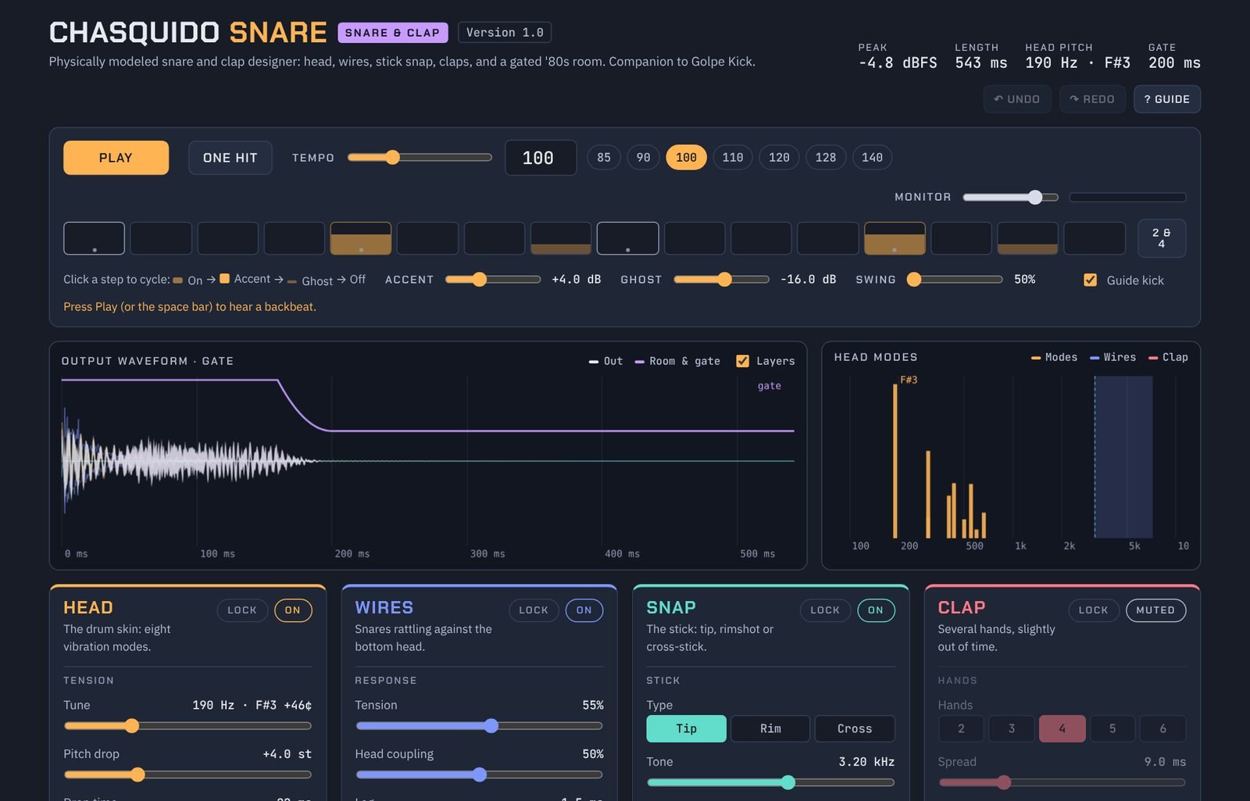1250x801 pixels.
Task: Adjust the Wires Tension slider
Action: [479, 726]
